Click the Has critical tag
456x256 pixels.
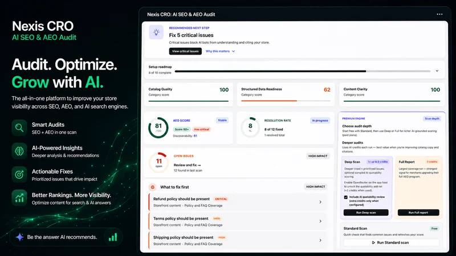tap(202, 130)
